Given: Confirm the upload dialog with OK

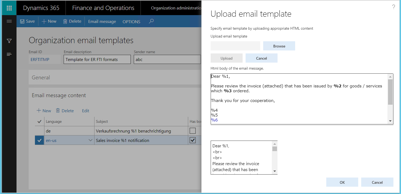Looking at the screenshot, I should [x=342, y=182].
